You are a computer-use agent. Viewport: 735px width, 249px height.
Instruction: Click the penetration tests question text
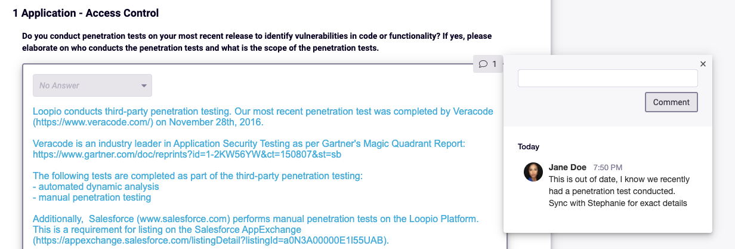[x=257, y=42]
